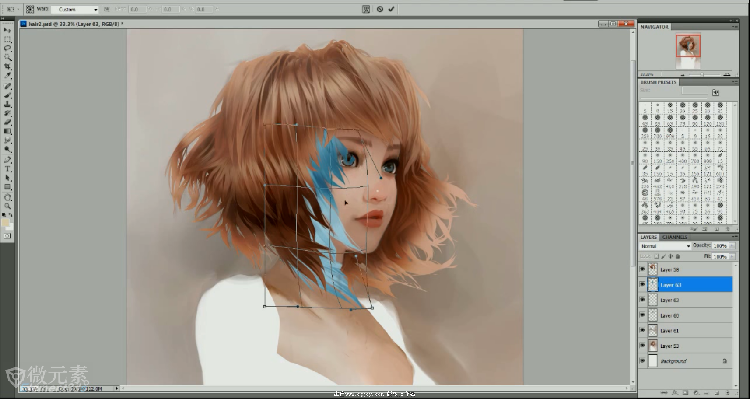
Task: Select the Type tool
Action: click(x=7, y=169)
